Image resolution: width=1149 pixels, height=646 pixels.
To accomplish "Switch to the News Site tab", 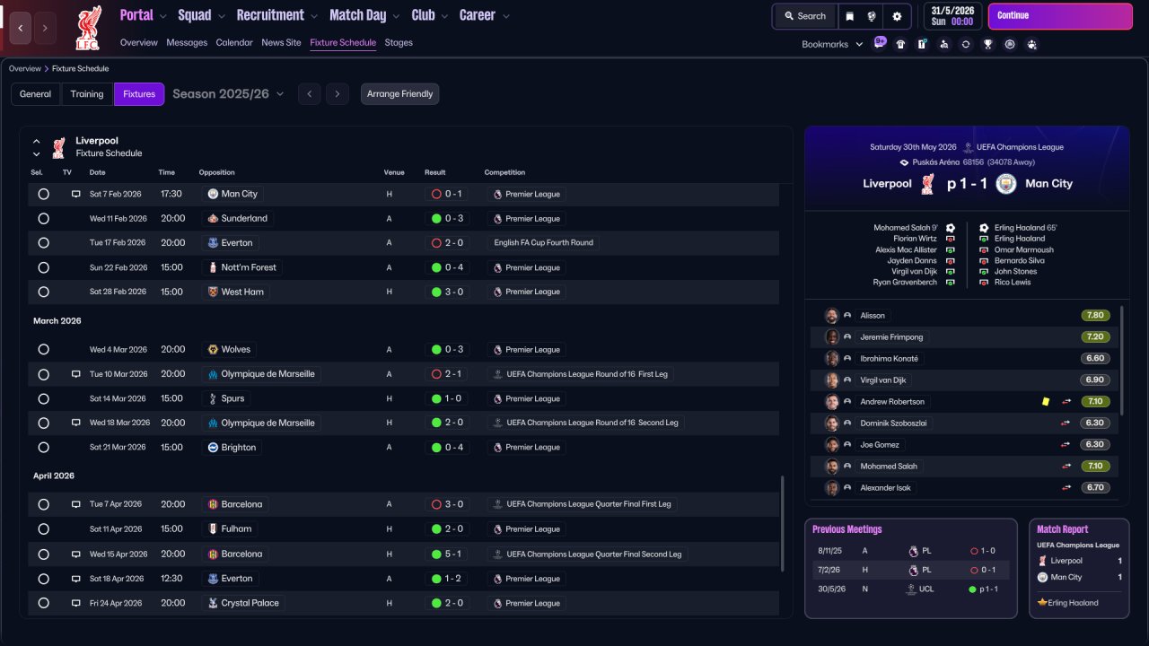I will pyautogui.click(x=281, y=42).
